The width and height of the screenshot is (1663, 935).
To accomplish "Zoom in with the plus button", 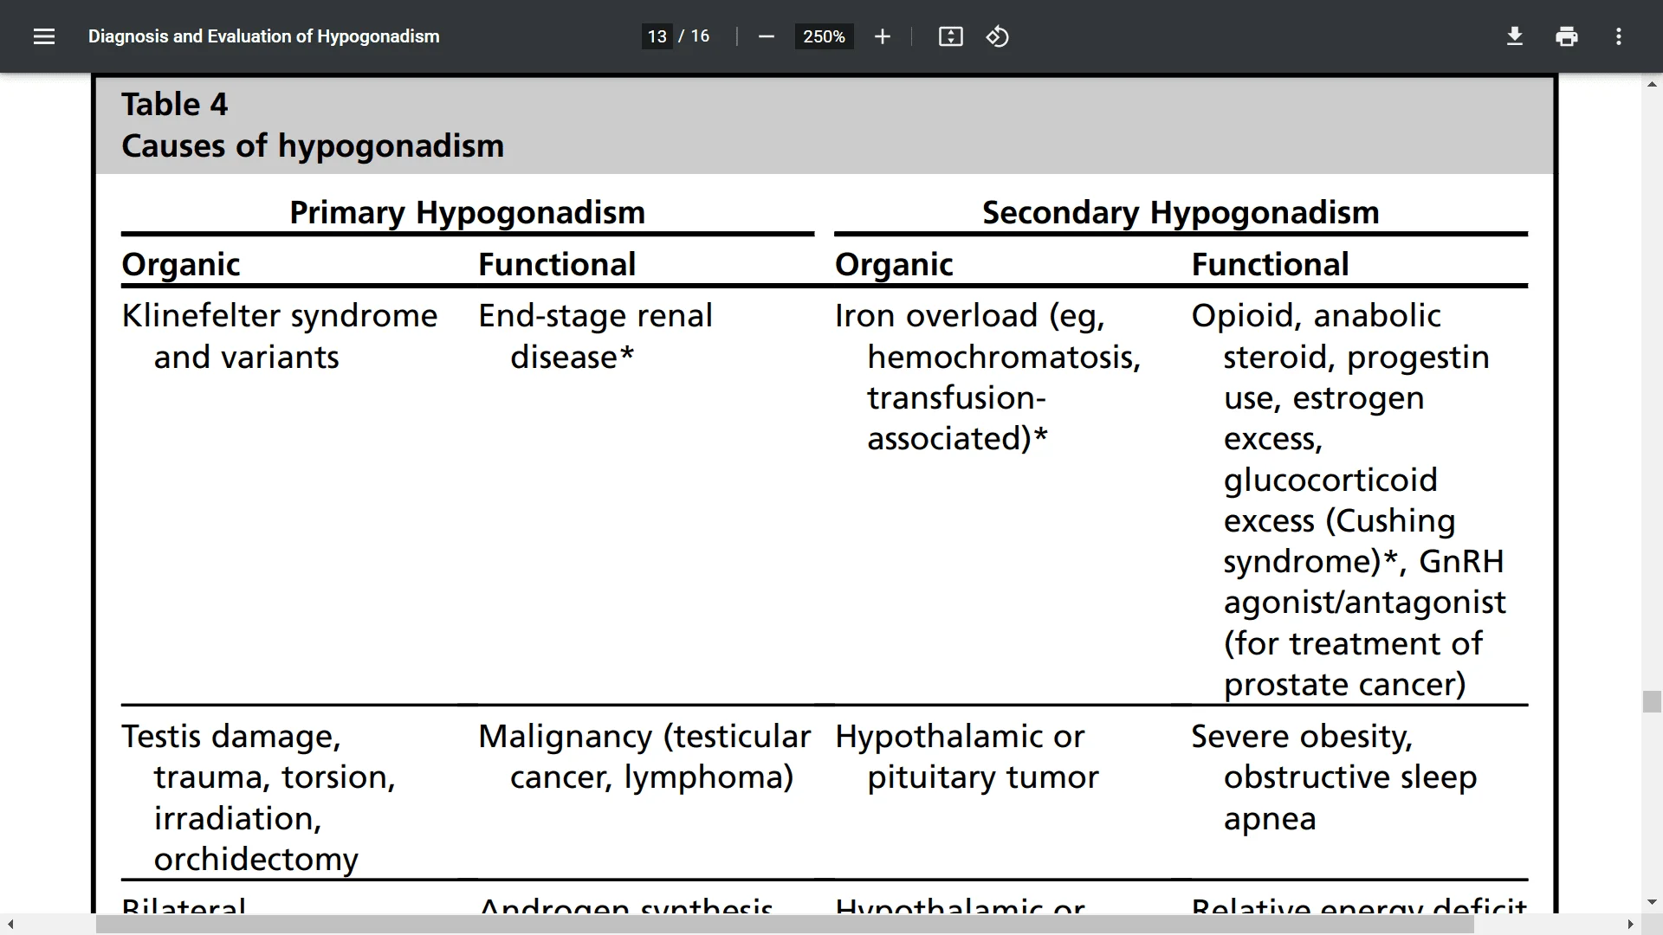I will point(882,36).
